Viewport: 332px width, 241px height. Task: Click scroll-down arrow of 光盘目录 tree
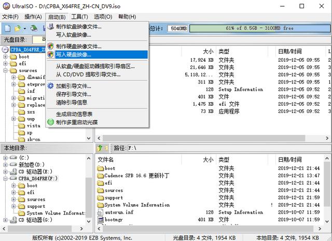89,138
